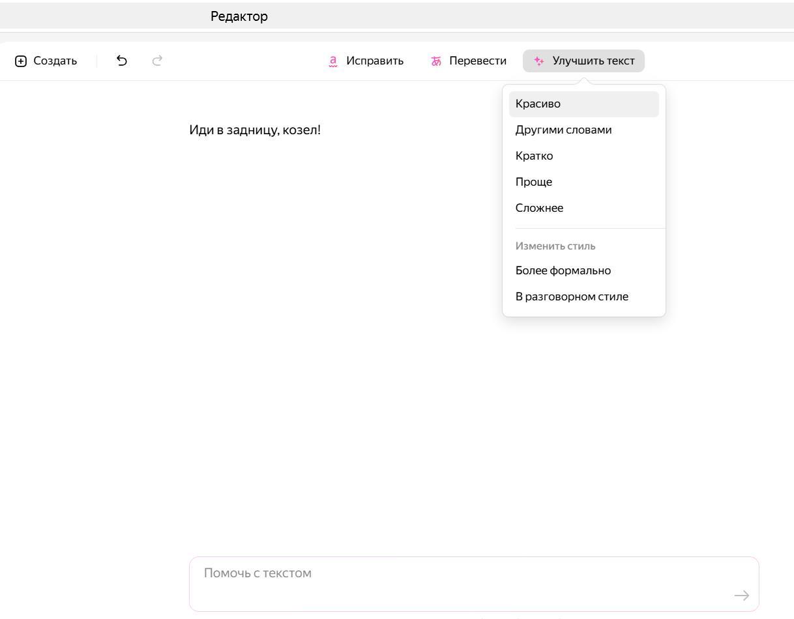The image size is (794, 619).
Task: Apply Более формально style
Action: (x=563, y=270)
